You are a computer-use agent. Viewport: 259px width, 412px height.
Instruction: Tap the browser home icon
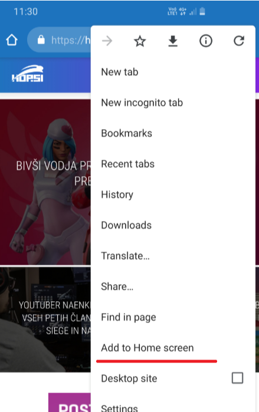coord(12,40)
